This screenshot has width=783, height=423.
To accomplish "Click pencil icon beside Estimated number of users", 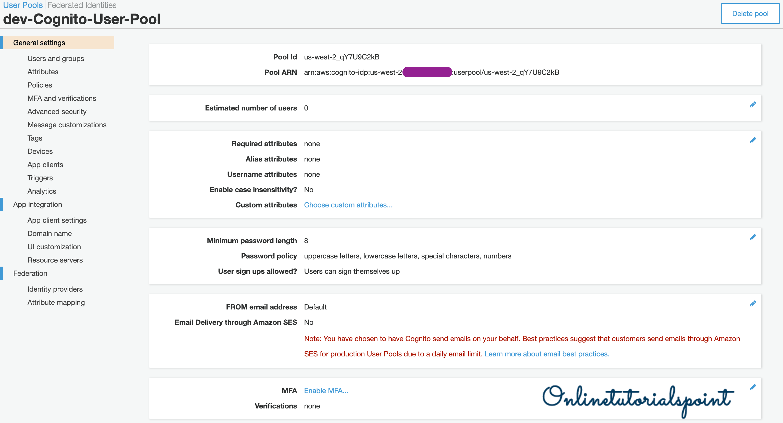I will click(x=753, y=105).
